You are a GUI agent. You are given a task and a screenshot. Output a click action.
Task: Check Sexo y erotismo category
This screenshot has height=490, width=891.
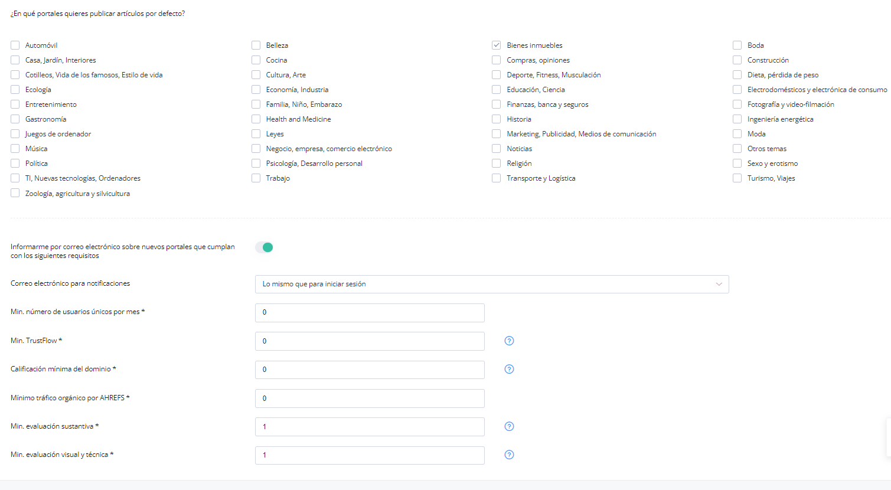click(737, 163)
